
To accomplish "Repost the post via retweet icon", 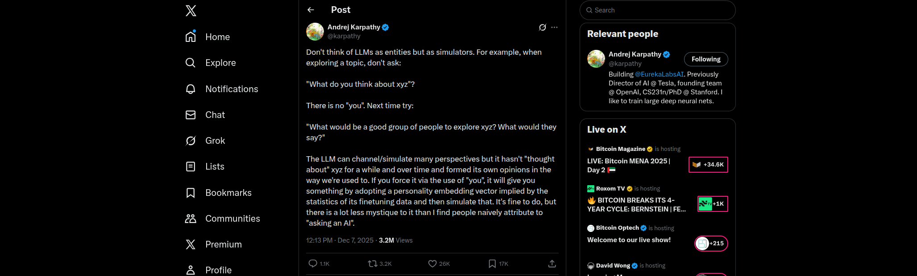I will pos(373,264).
